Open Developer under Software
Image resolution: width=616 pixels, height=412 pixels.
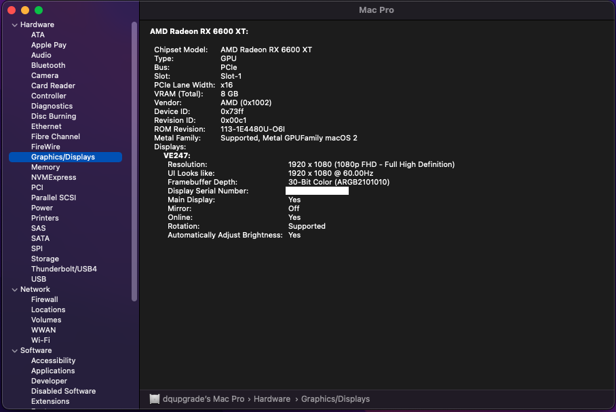point(49,381)
